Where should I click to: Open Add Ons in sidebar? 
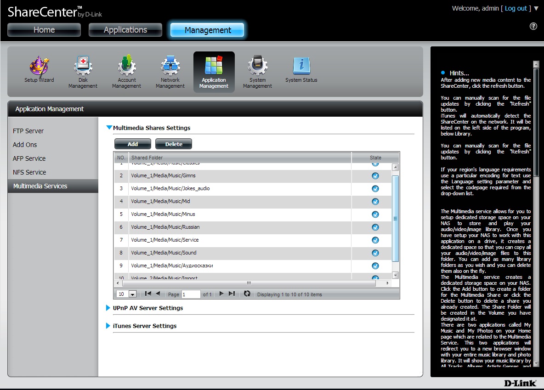click(25, 145)
